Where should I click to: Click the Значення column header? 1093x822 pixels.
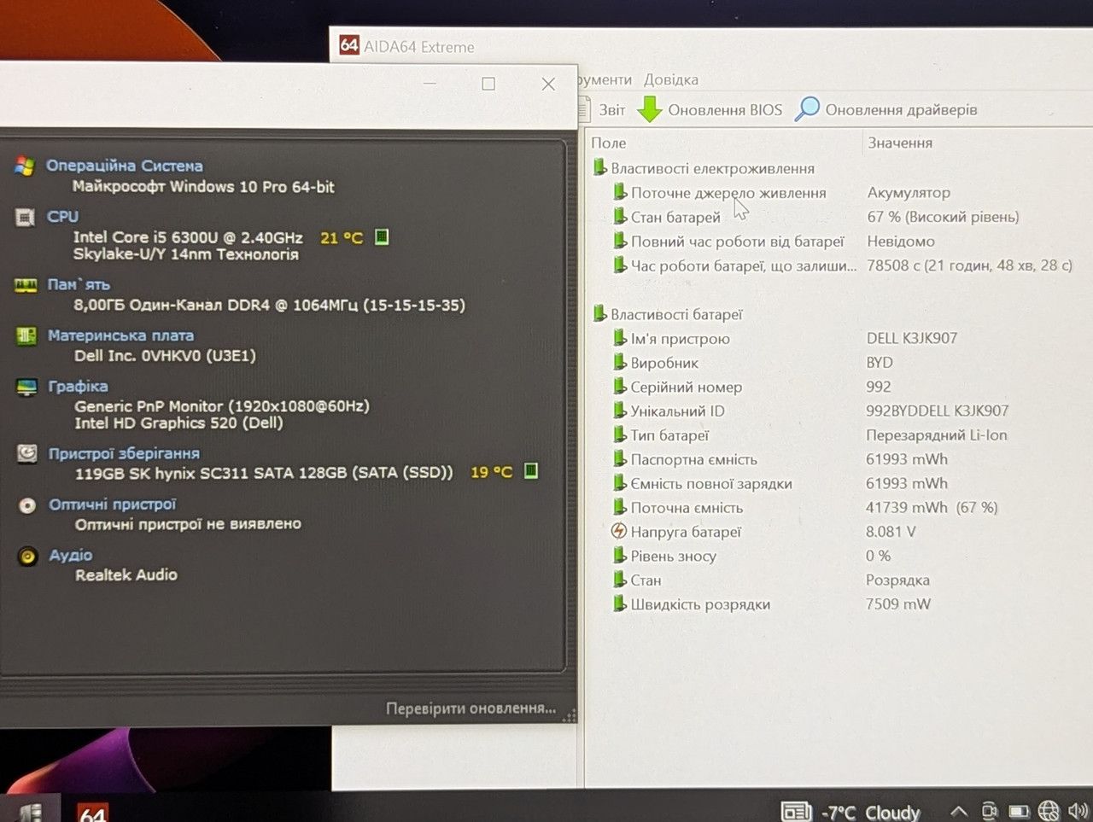coord(900,143)
